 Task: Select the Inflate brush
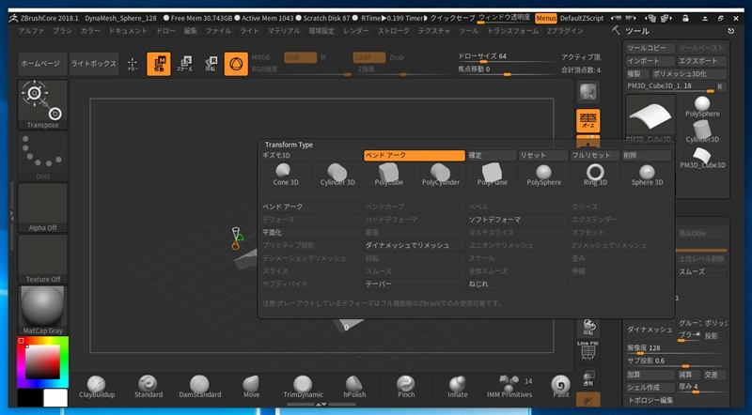(458, 387)
